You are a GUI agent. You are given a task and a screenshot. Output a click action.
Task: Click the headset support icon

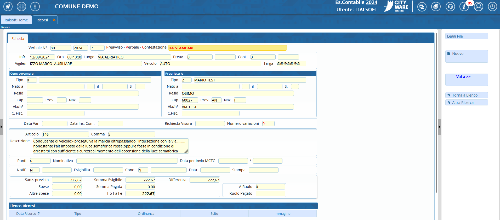450,7
